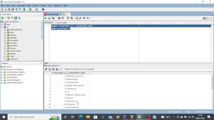This screenshot has height=120, width=214.
Task: Expand the dba connection node
Action: click(2, 24)
